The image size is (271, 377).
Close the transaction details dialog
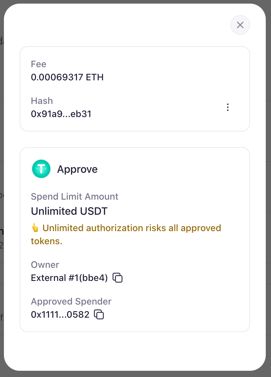(240, 25)
